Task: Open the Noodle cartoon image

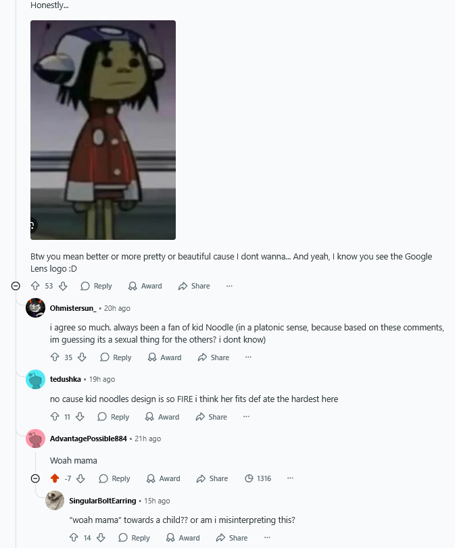Action: click(x=103, y=130)
